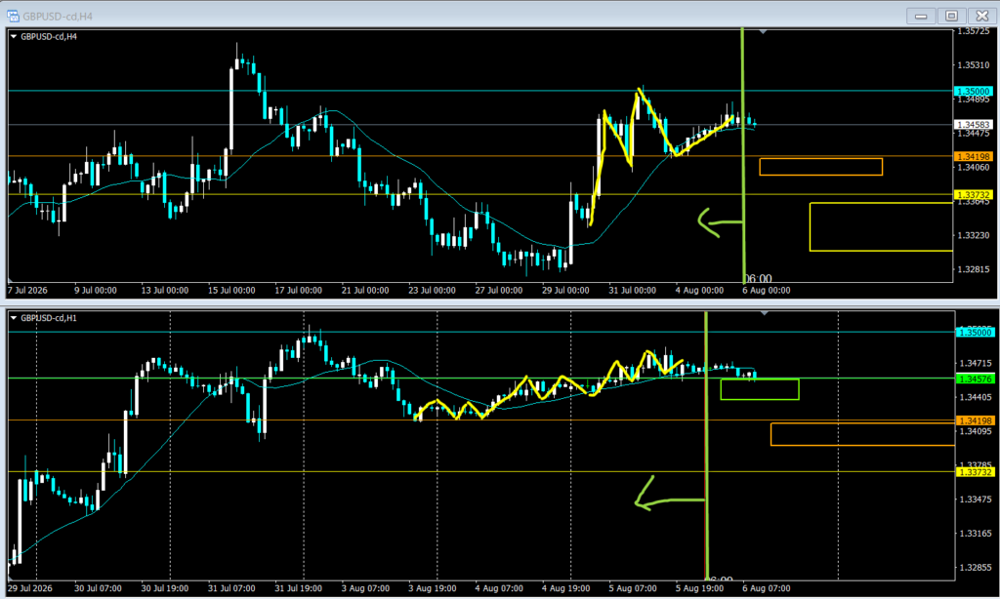Click the 6 Aug 00:00 time label

tap(766, 290)
